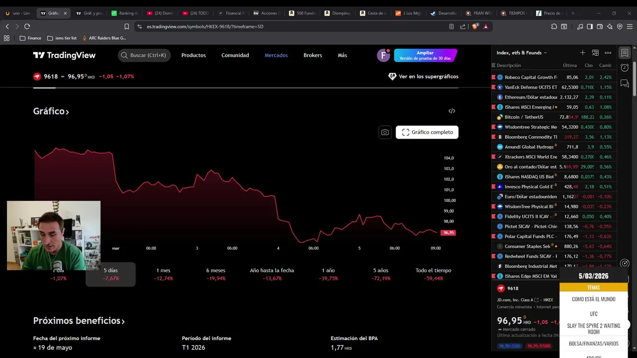Switch to the Financial browser tab
Viewport: 637px width, 358px height.
pos(231,13)
